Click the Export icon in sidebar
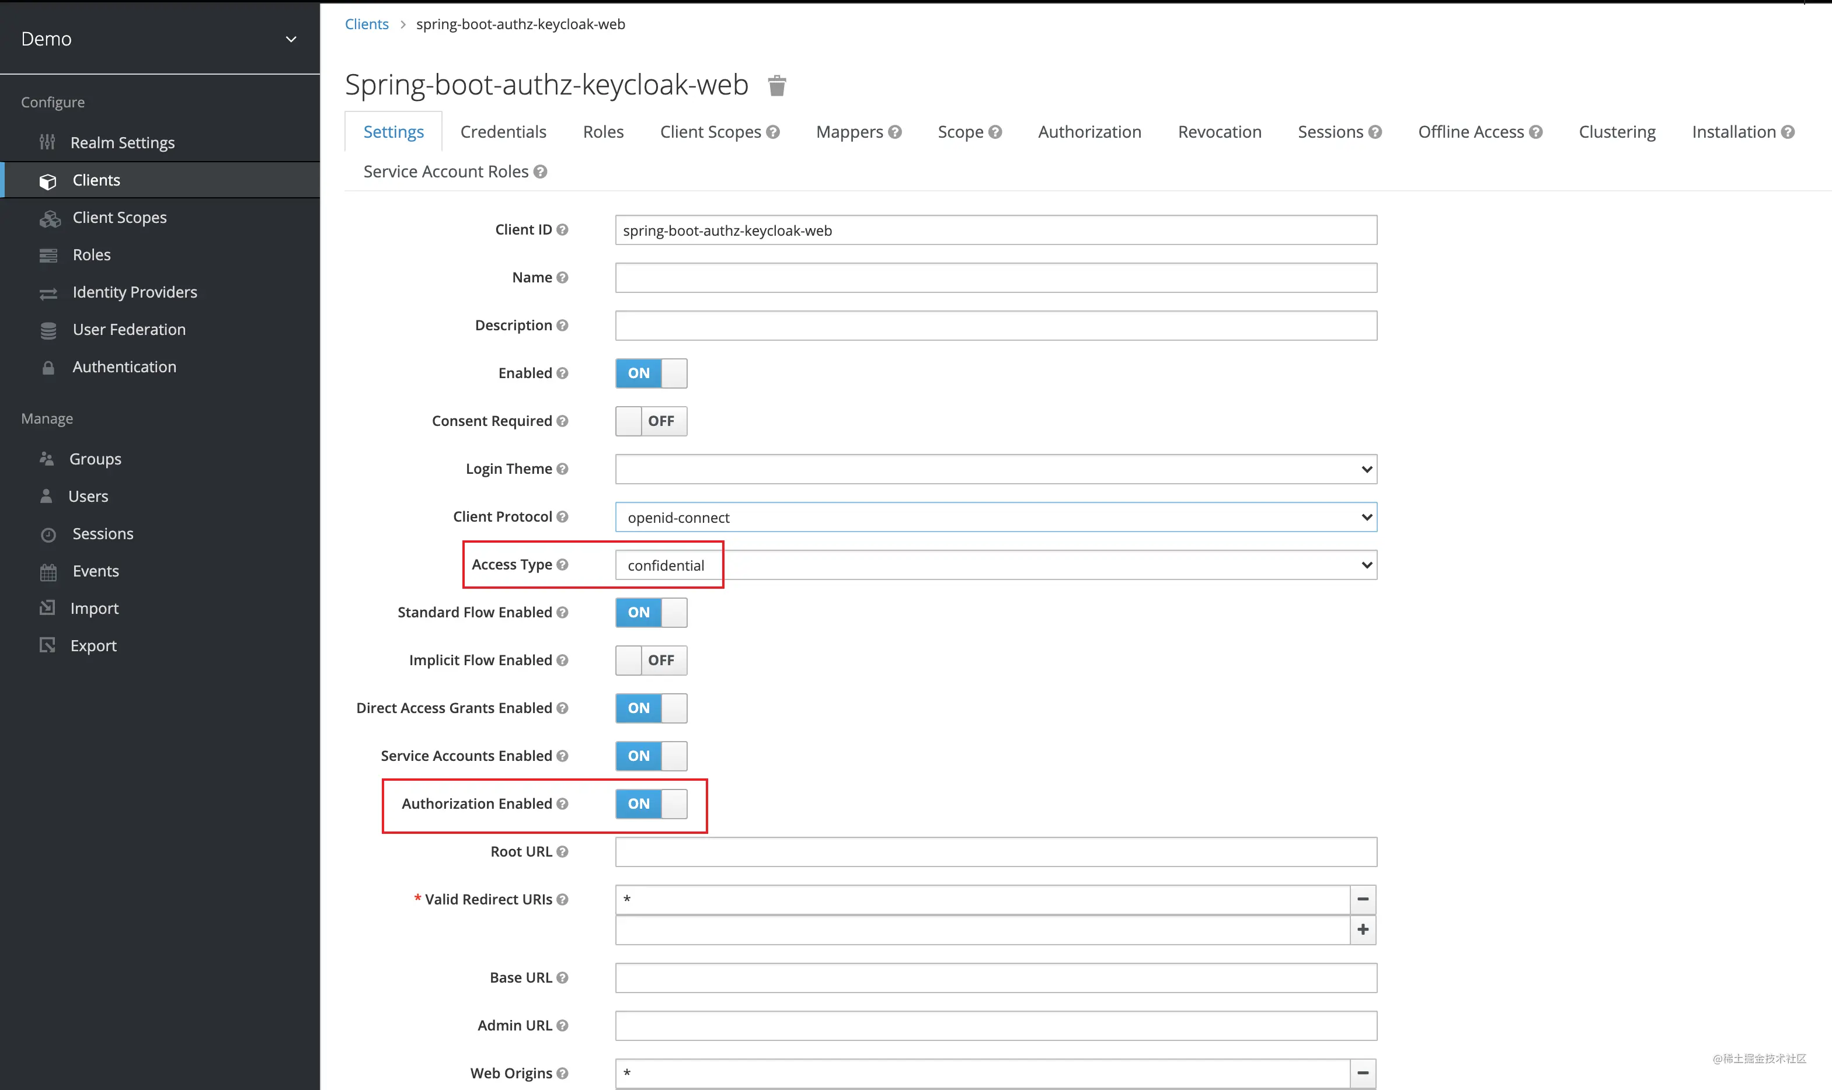Screen dimensions: 1832x1090 tap(48, 645)
